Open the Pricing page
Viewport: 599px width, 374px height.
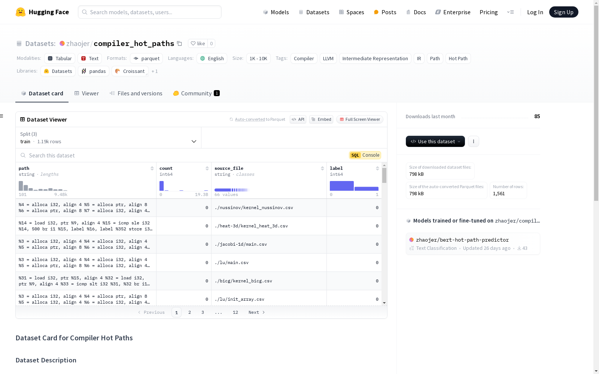(489, 12)
